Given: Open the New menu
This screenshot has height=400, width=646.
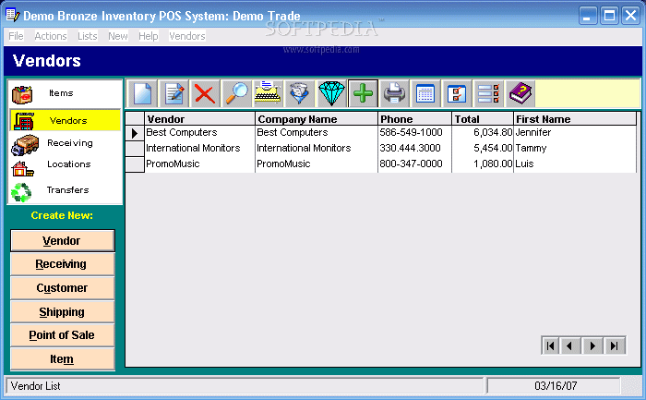Looking at the screenshot, I should (x=118, y=36).
